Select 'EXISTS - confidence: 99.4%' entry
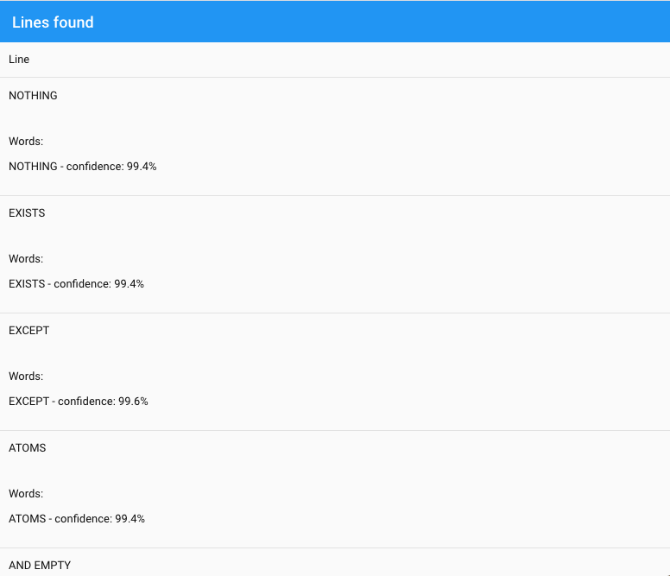The height and width of the screenshot is (576, 670). 76,284
